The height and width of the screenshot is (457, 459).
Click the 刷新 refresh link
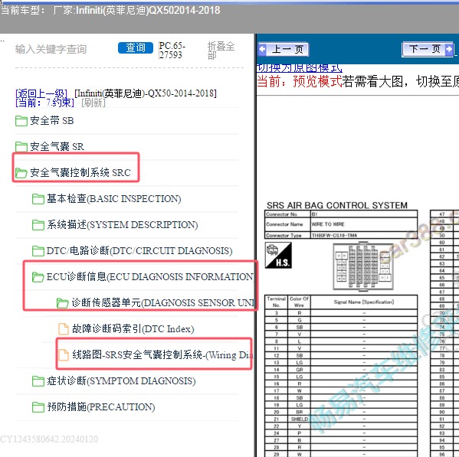click(x=93, y=103)
